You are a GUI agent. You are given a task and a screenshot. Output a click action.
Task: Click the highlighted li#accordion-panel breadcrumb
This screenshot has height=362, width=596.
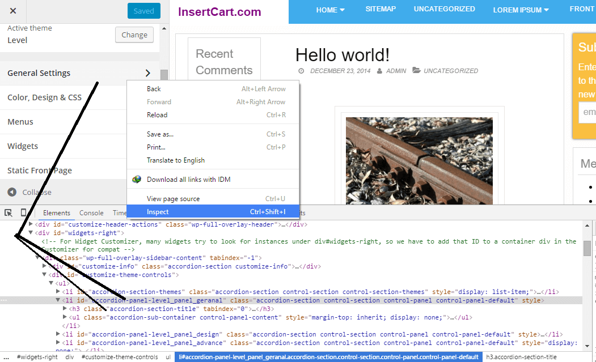[x=328, y=357]
